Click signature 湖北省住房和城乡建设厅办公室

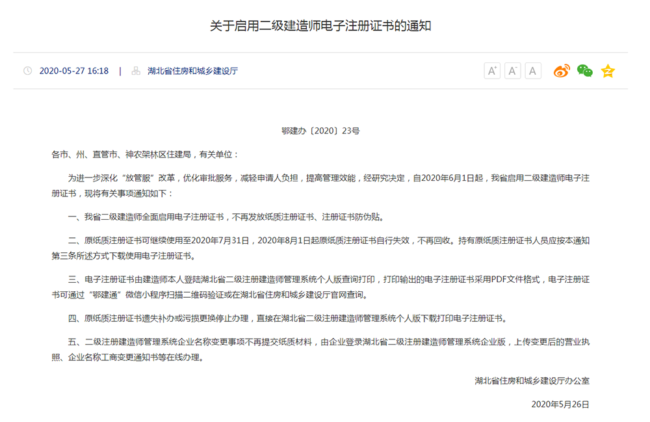coord(532,381)
